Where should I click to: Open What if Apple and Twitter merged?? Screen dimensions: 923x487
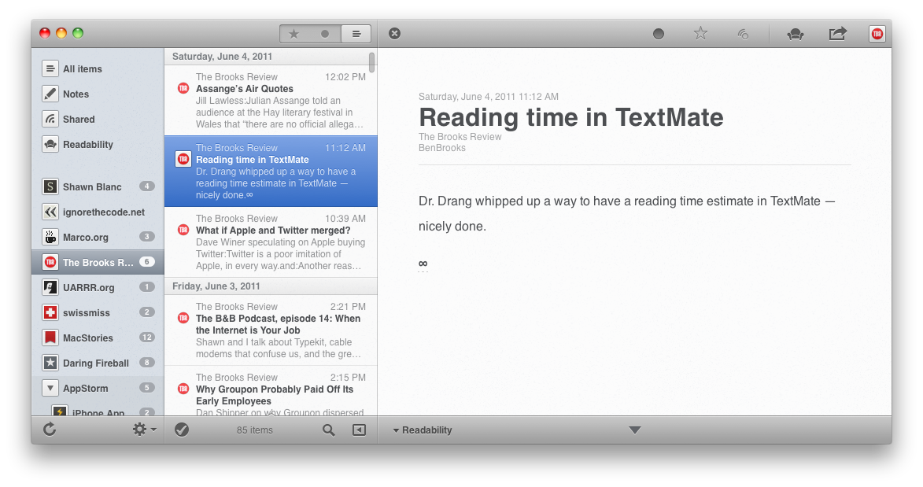[x=271, y=242]
